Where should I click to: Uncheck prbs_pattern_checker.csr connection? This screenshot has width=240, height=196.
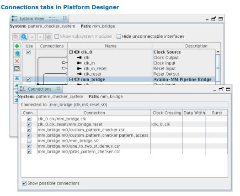29,152
